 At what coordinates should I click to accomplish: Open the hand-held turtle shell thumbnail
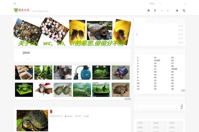pos(63,73)
